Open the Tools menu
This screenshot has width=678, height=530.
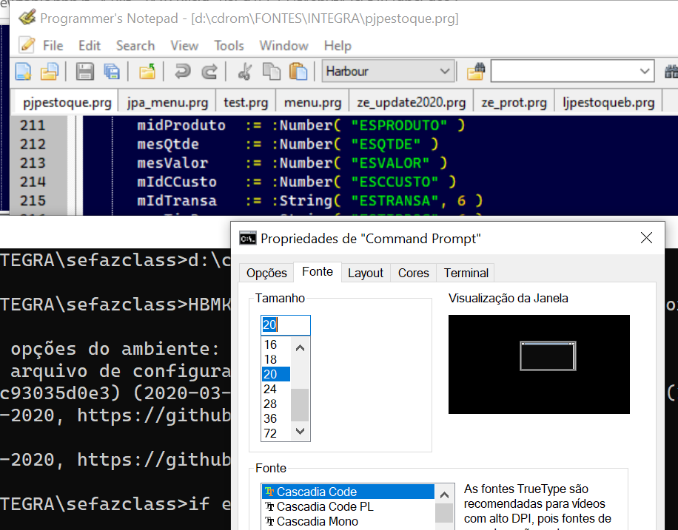tap(229, 46)
